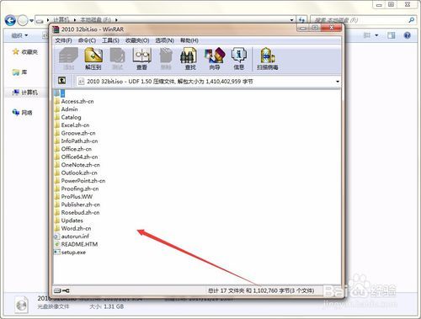Select the Catalog folder
Screen dimensions: 421x319
tap(68, 117)
